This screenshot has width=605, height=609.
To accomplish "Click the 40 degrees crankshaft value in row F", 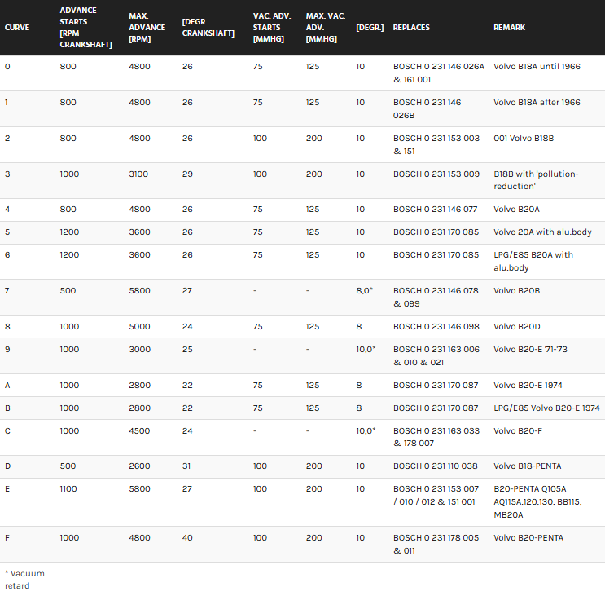I will pos(187,538).
